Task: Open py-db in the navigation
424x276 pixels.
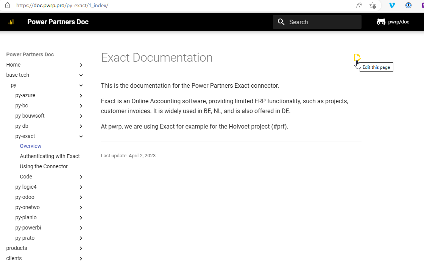Action: 22,126
